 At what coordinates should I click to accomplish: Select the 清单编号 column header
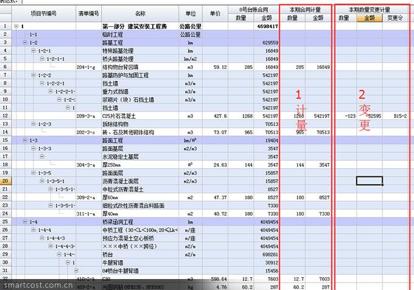tap(88, 13)
